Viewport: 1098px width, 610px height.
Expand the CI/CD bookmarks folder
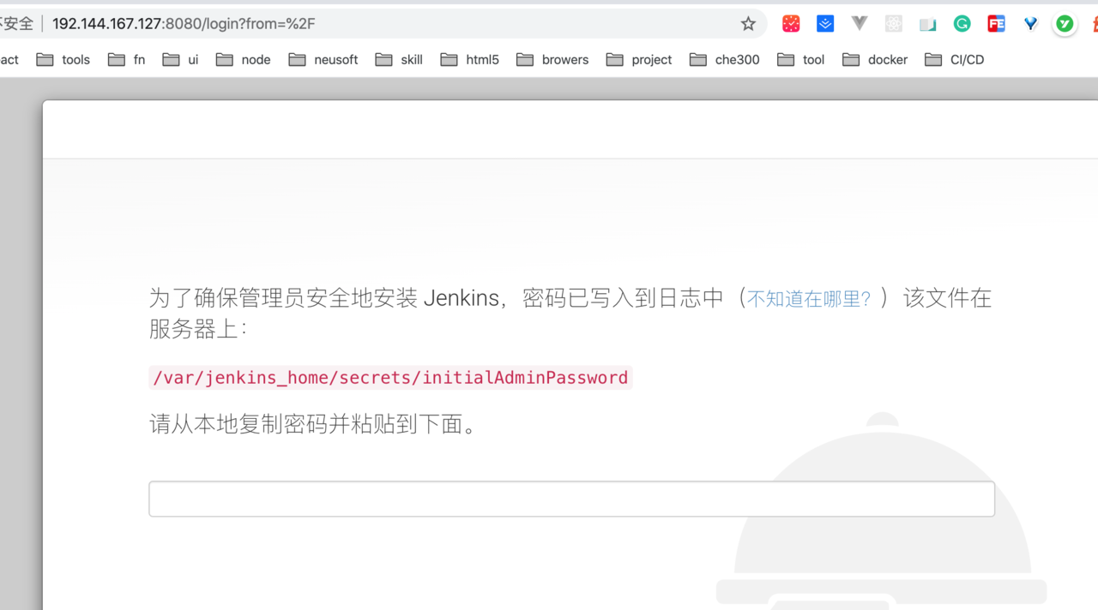click(x=954, y=59)
